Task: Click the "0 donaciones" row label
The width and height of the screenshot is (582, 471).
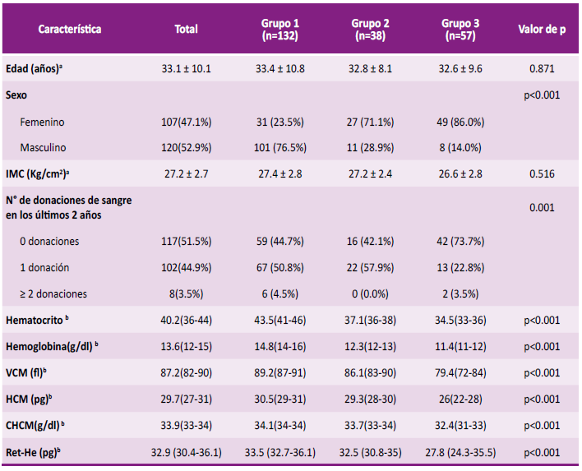Action: coord(50,241)
